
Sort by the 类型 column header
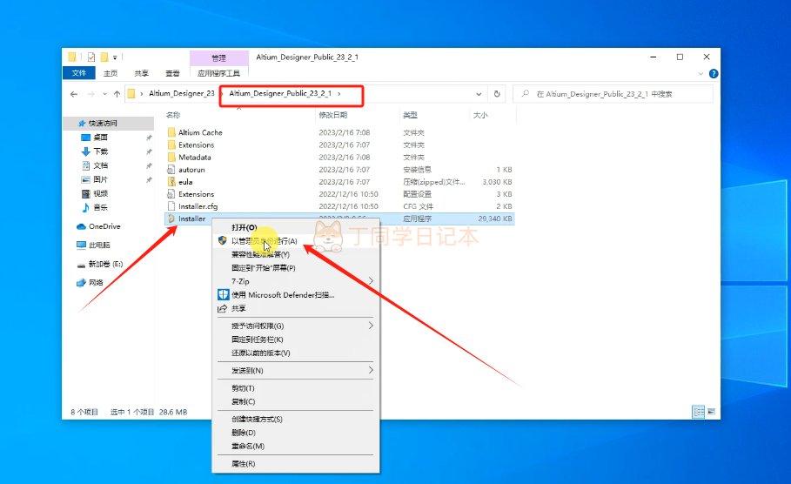410,115
